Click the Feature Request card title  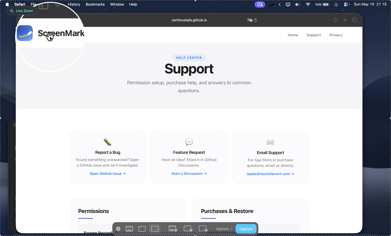[189, 152]
